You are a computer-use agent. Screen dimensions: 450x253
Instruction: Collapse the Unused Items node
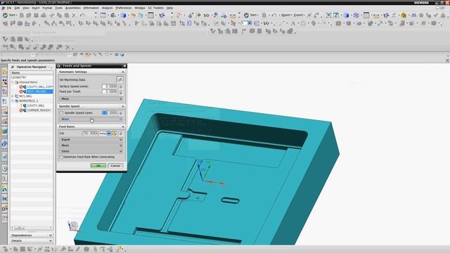pos(13,82)
